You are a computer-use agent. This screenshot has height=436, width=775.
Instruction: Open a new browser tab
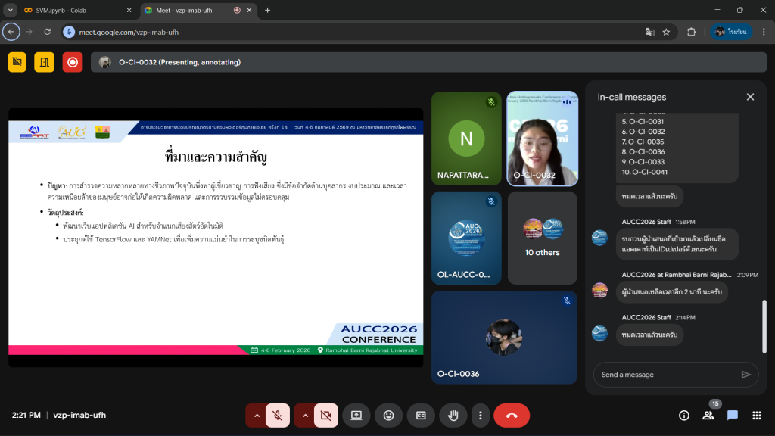click(267, 11)
